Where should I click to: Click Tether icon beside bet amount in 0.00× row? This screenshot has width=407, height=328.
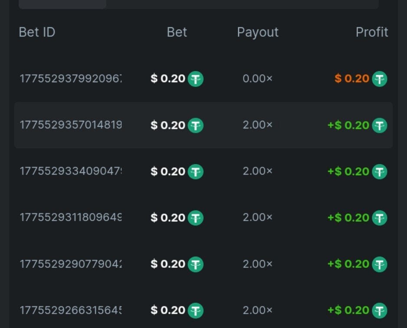(195, 79)
